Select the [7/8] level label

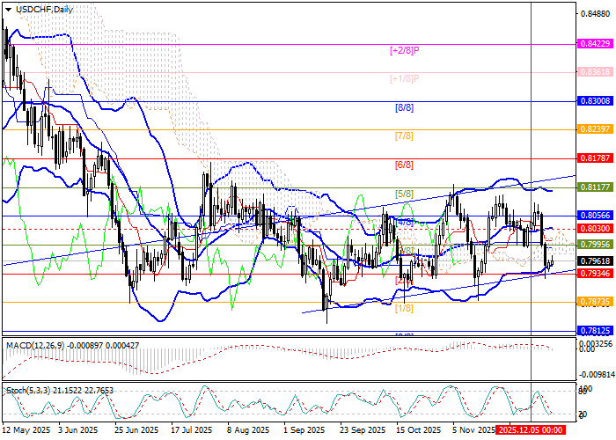(404, 136)
